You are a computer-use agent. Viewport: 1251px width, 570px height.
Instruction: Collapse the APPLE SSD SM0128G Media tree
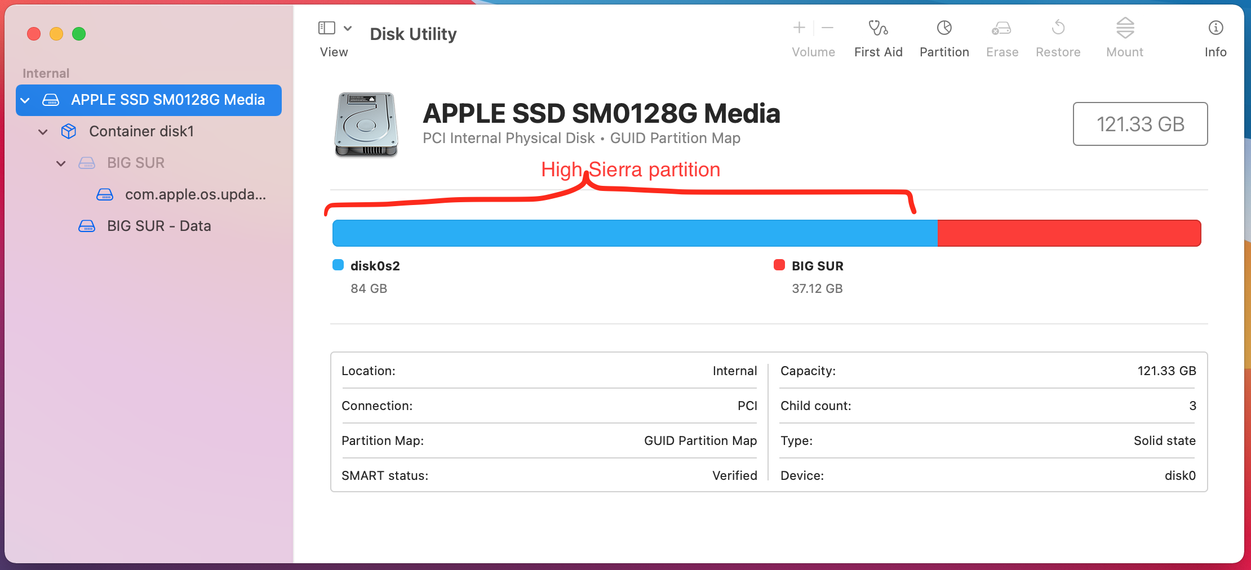point(25,100)
